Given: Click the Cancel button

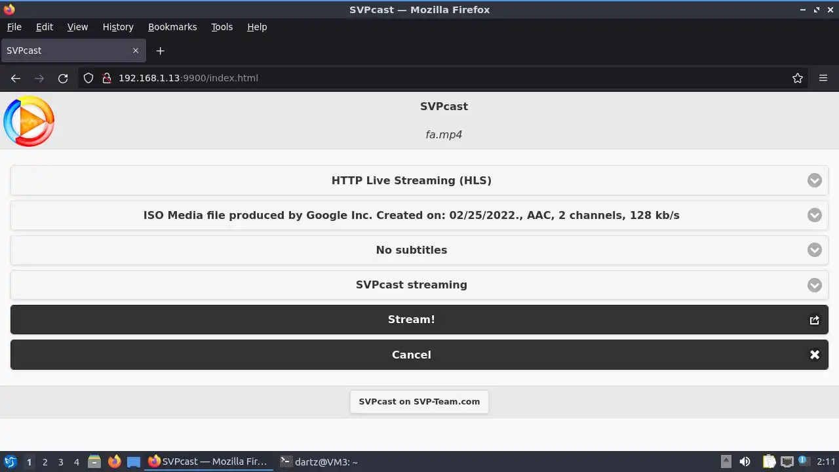Looking at the screenshot, I should click(419, 355).
